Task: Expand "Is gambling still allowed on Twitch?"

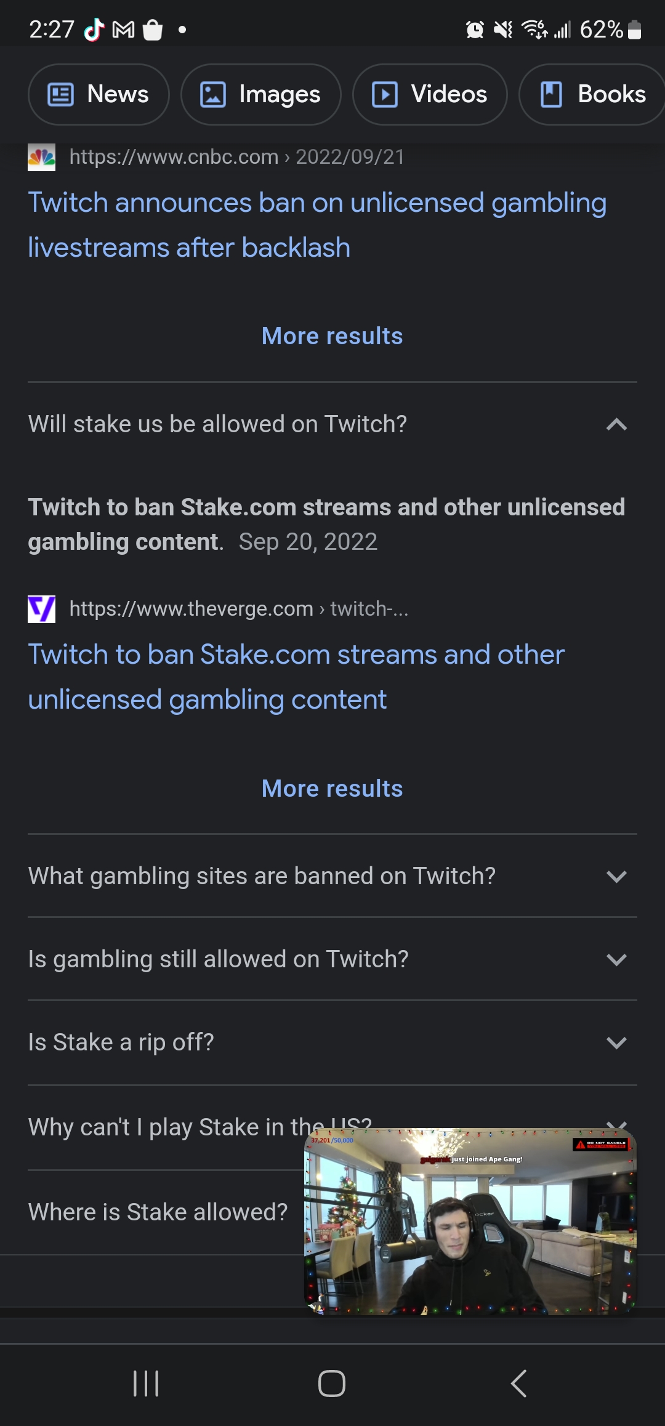Action: [616, 959]
